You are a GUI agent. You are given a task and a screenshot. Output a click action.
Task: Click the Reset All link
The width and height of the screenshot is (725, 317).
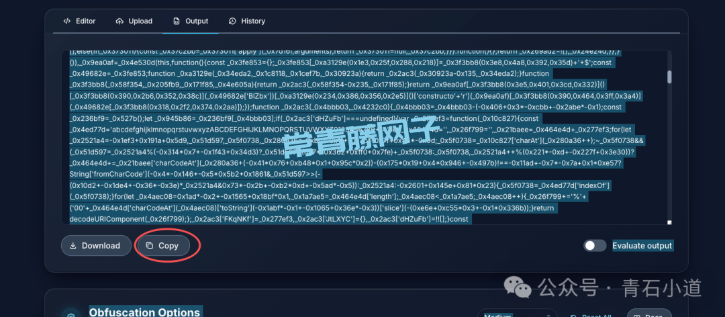[591, 316]
